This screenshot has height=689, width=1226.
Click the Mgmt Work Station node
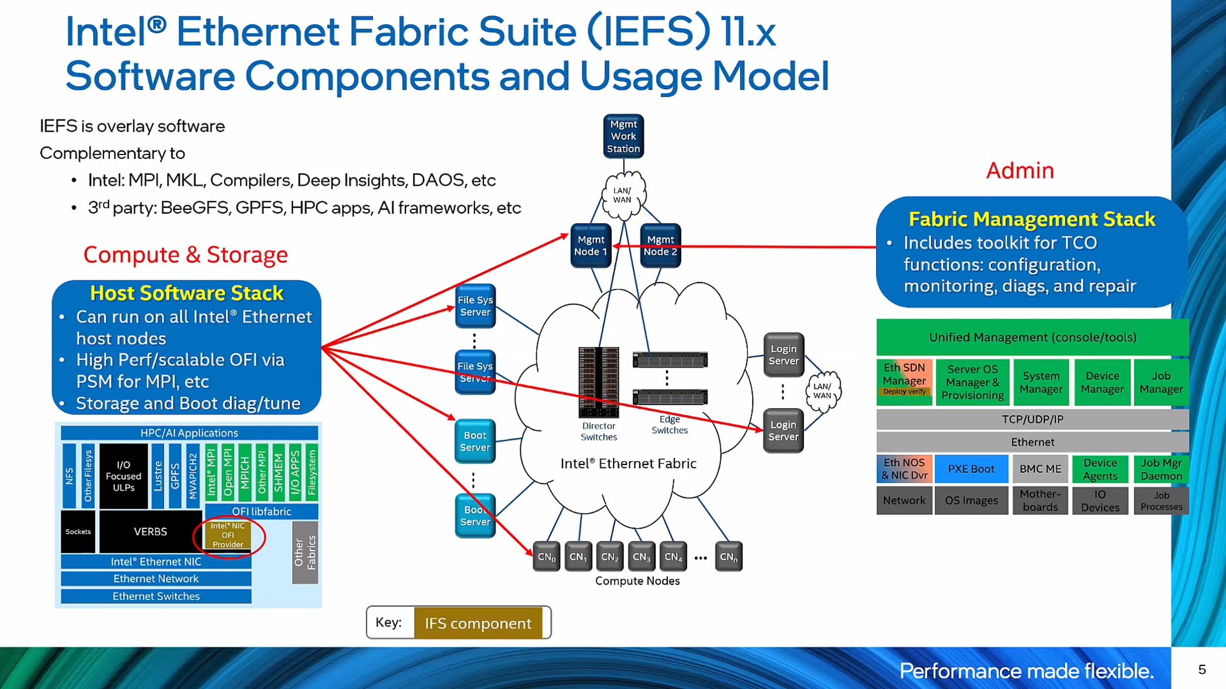click(x=623, y=136)
